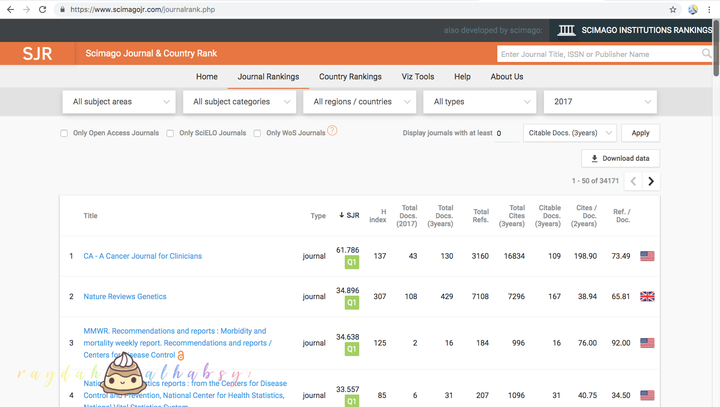Open the Scimago Institutions Rankings link
This screenshot has height=407, width=720.
634,30
